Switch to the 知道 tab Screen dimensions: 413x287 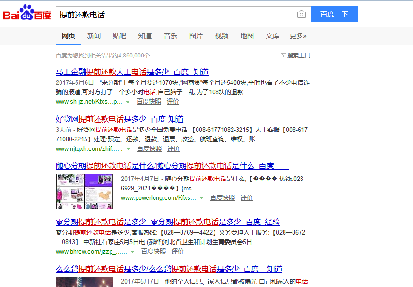coord(145,36)
